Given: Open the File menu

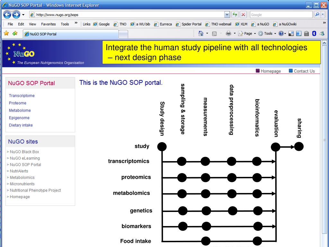Looking at the screenshot, I should (x=10, y=24).
